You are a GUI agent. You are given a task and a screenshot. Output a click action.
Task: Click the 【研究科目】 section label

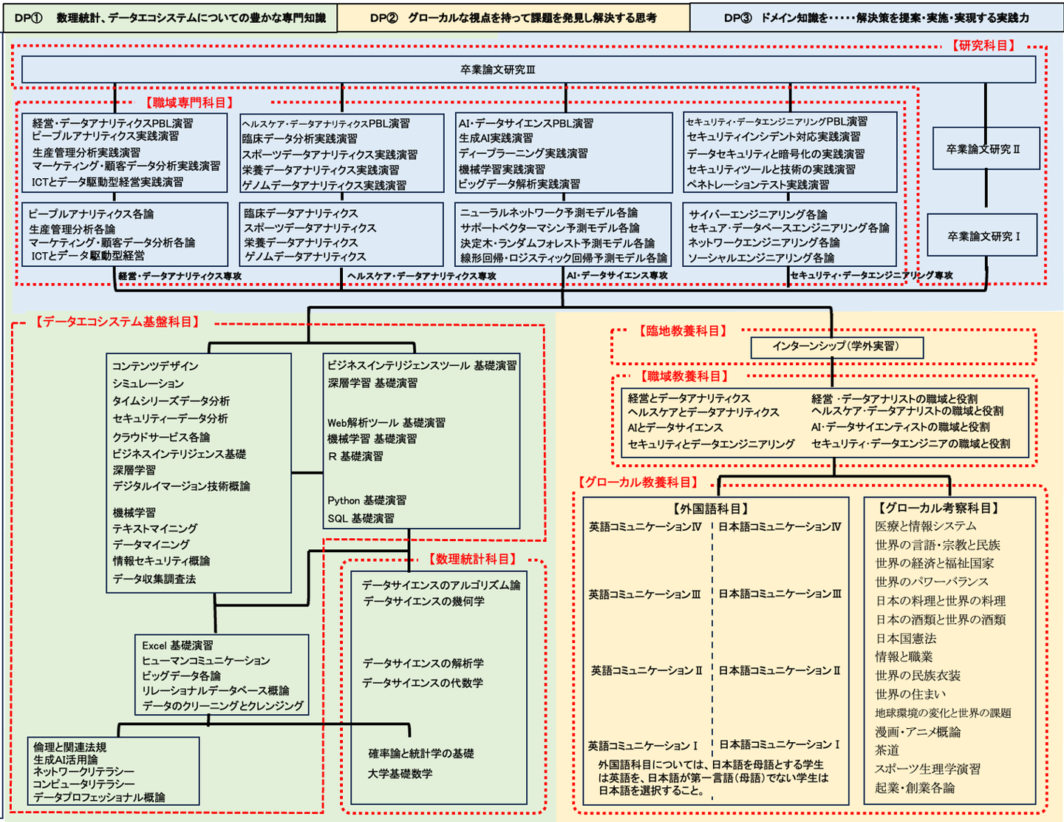983,46
